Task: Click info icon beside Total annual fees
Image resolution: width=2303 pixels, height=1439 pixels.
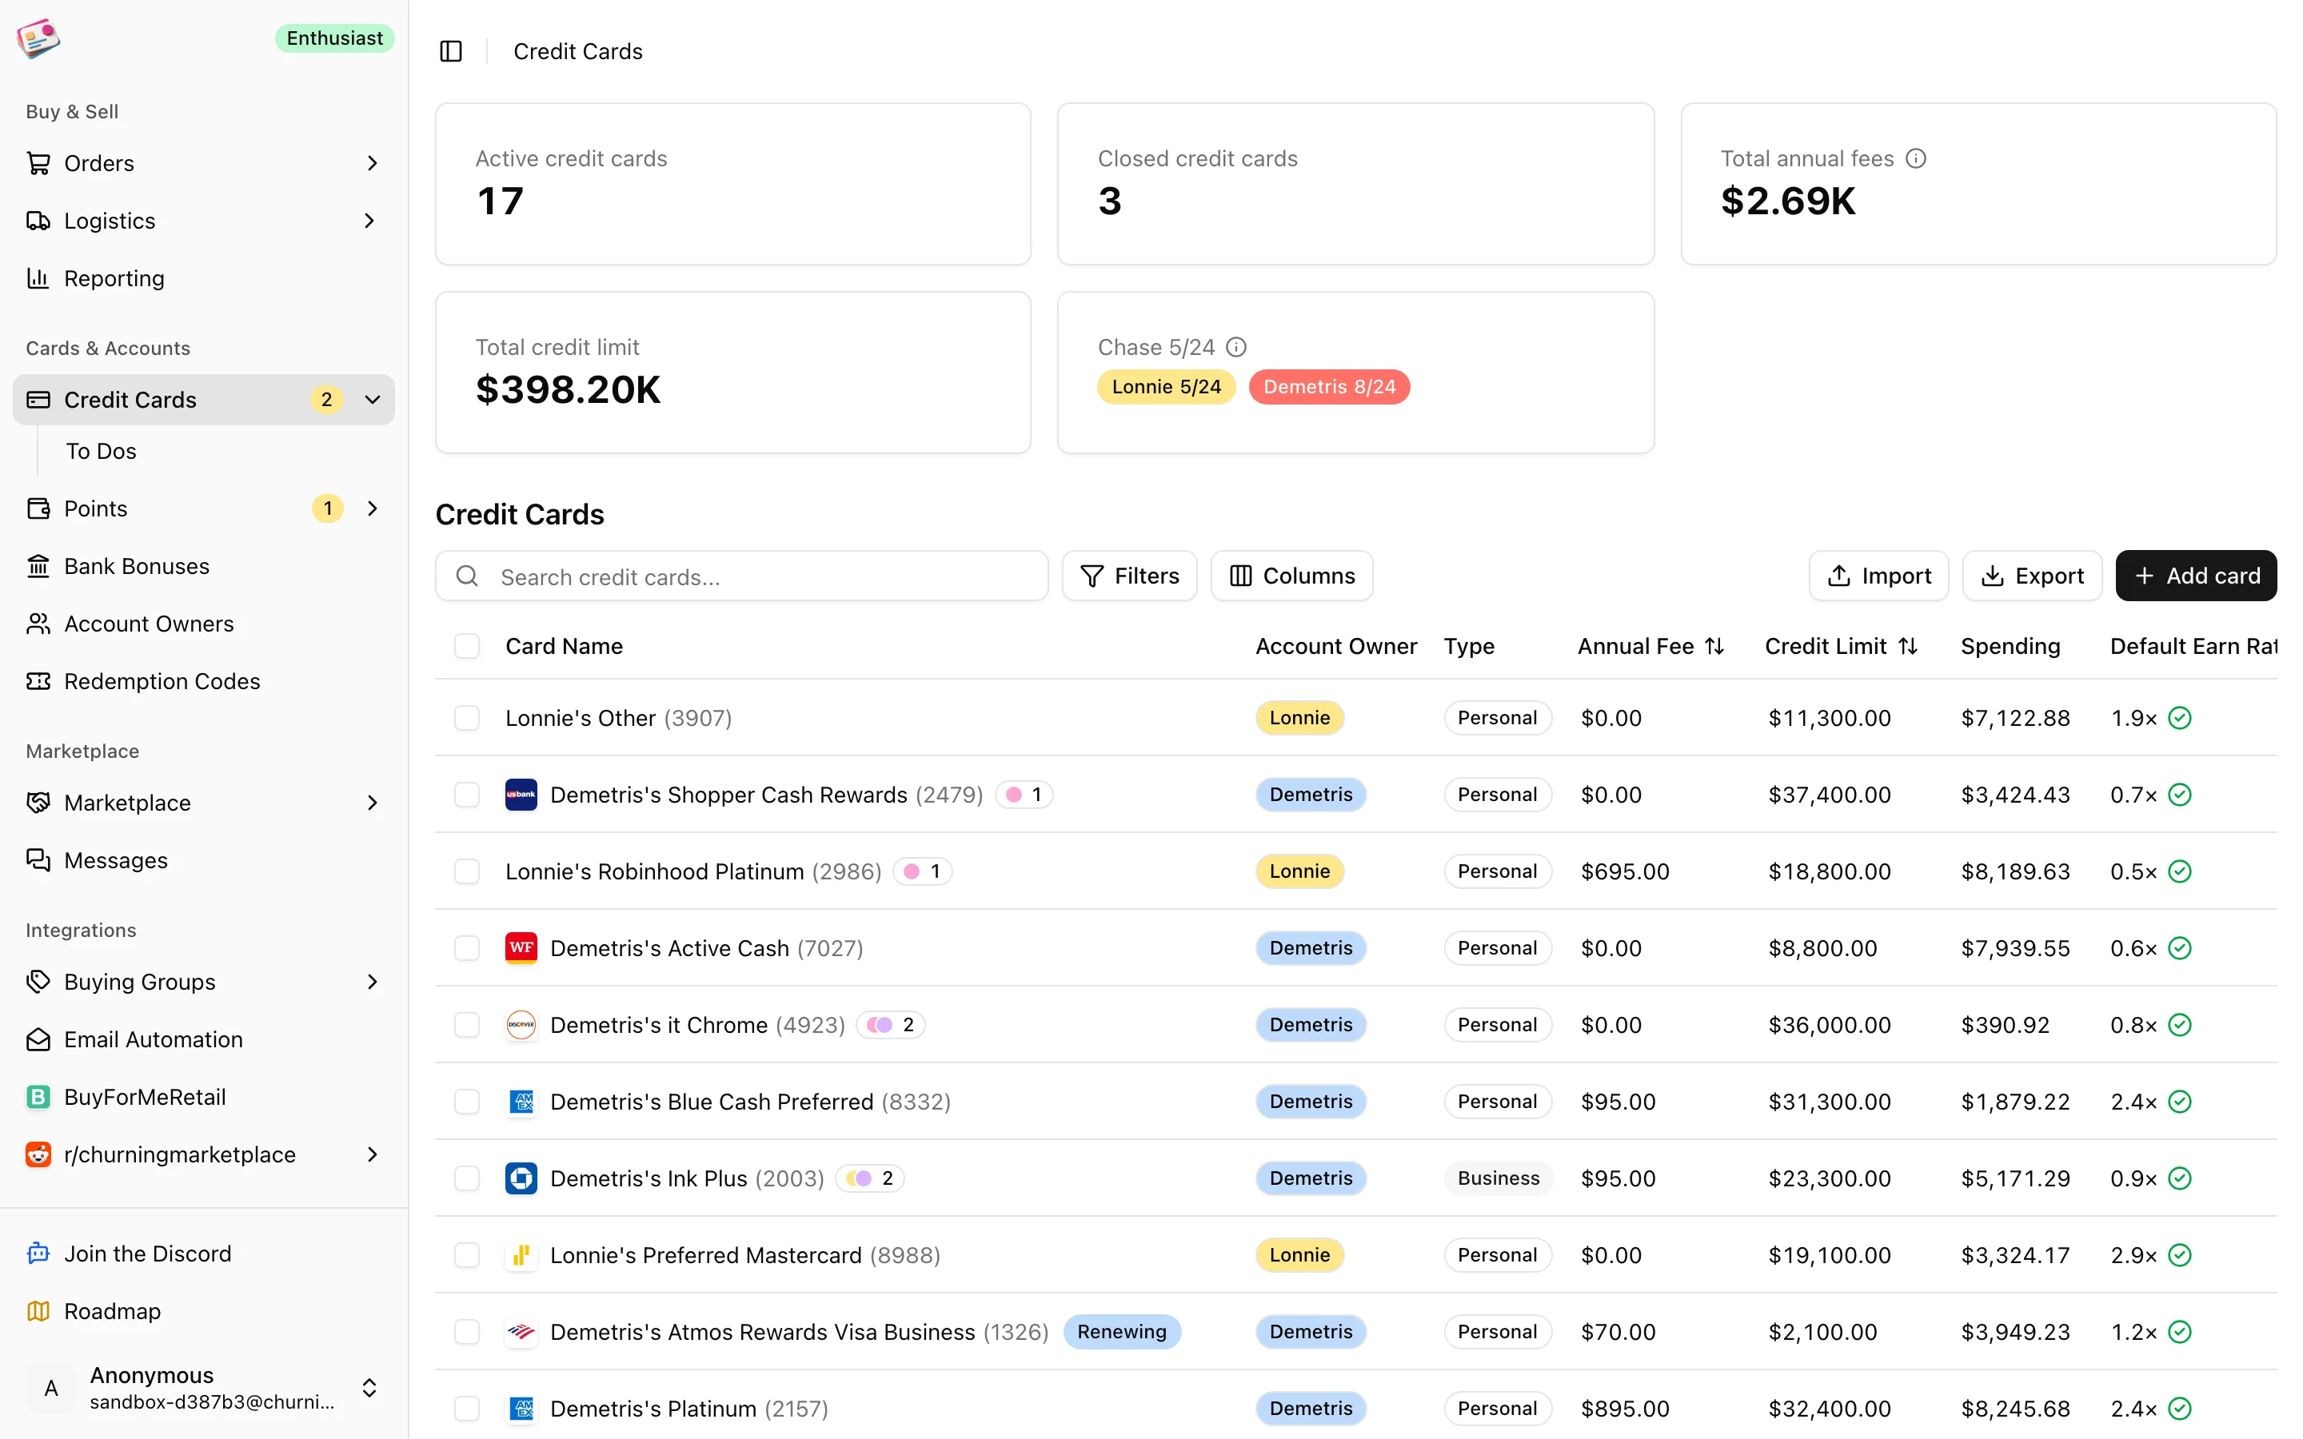Action: tap(1916, 159)
